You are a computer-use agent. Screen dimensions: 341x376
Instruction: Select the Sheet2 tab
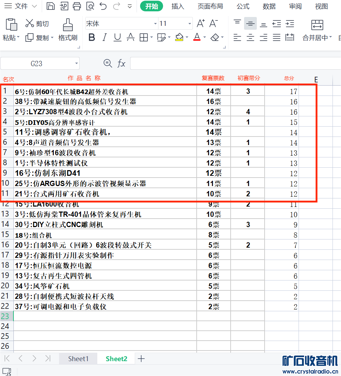[116, 359]
